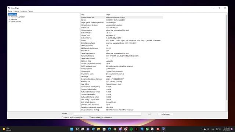
Task: Expand the Bileşenler tree node
Action: pyautogui.click(x=9, y=19)
